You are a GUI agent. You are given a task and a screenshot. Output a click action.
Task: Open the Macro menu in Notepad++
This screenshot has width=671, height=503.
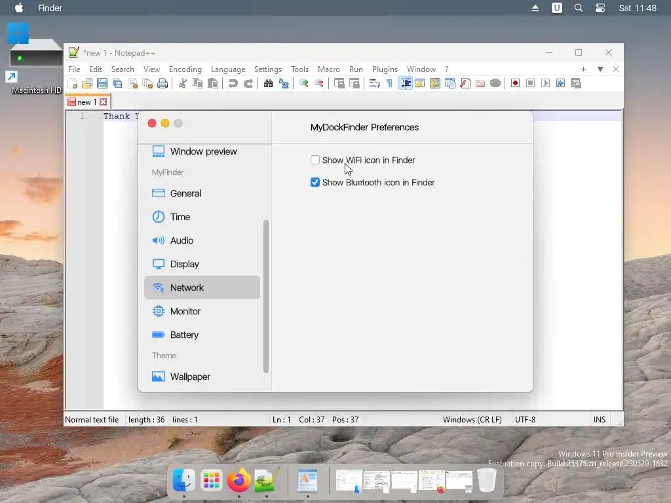pyautogui.click(x=329, y=69)
